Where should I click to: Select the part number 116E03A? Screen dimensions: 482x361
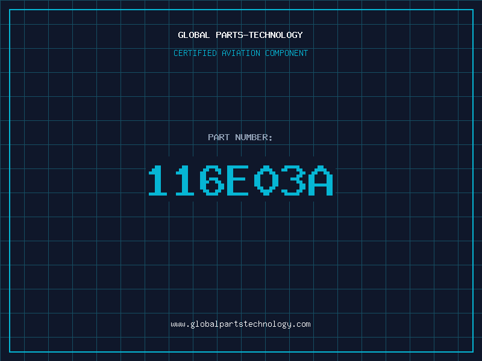point(240,180)
